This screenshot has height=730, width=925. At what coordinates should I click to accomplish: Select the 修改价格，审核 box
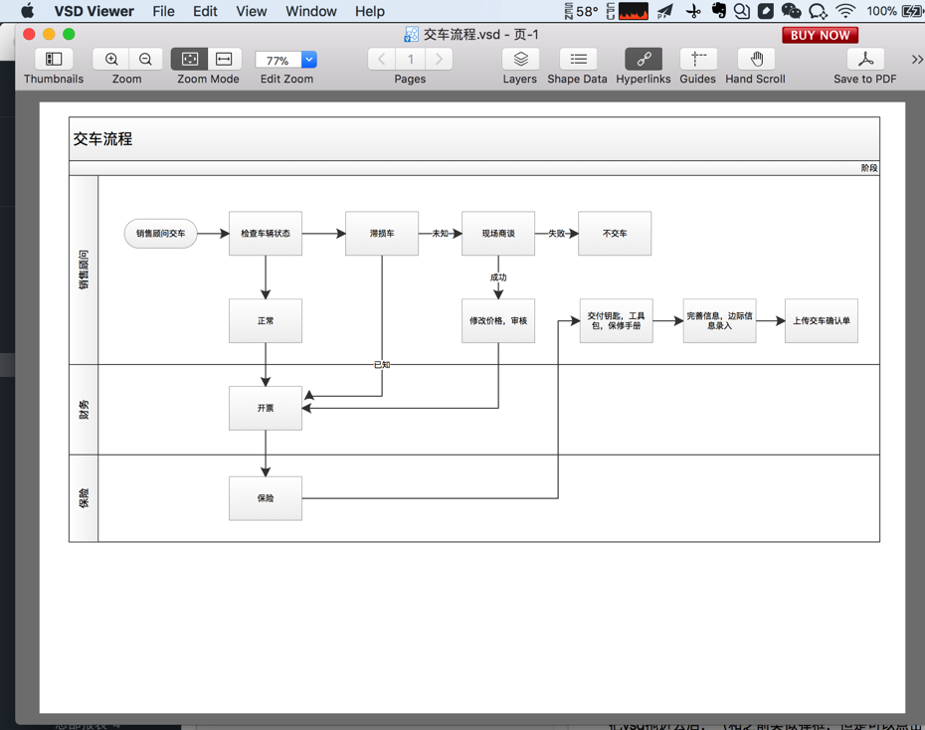498,321
